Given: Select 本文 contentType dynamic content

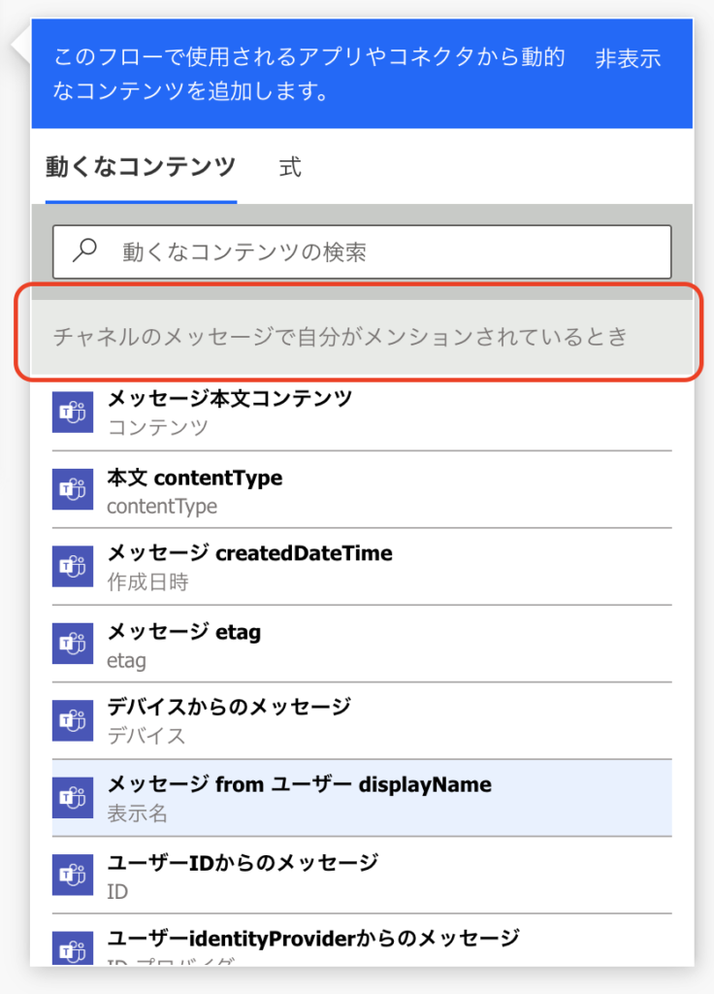Looking at the screenshot, I should 362,489.
